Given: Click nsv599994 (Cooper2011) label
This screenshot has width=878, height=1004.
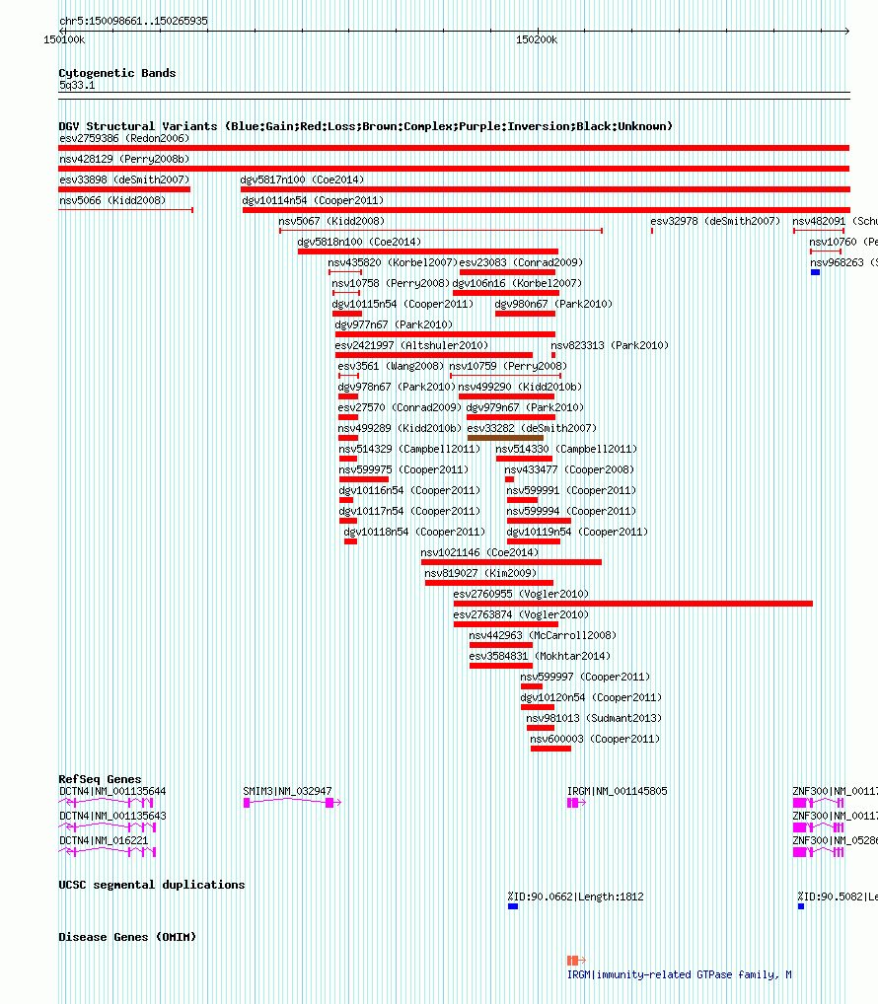Looking at the screenshot, I should point(571,511).
